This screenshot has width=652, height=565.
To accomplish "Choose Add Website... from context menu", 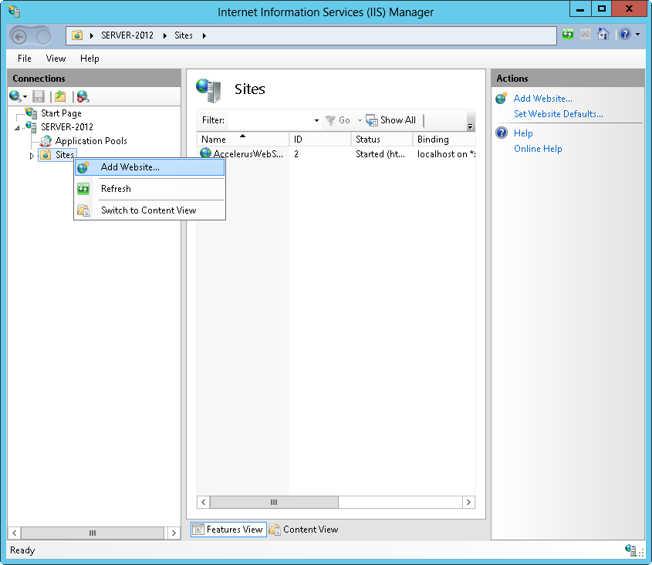I will (x=150, y=167).
